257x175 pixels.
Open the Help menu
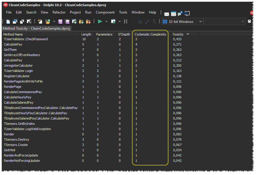(x=152, y=12)
